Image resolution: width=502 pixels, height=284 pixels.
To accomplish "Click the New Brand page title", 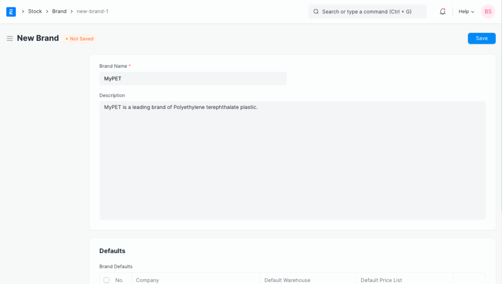I will [38, 38].
